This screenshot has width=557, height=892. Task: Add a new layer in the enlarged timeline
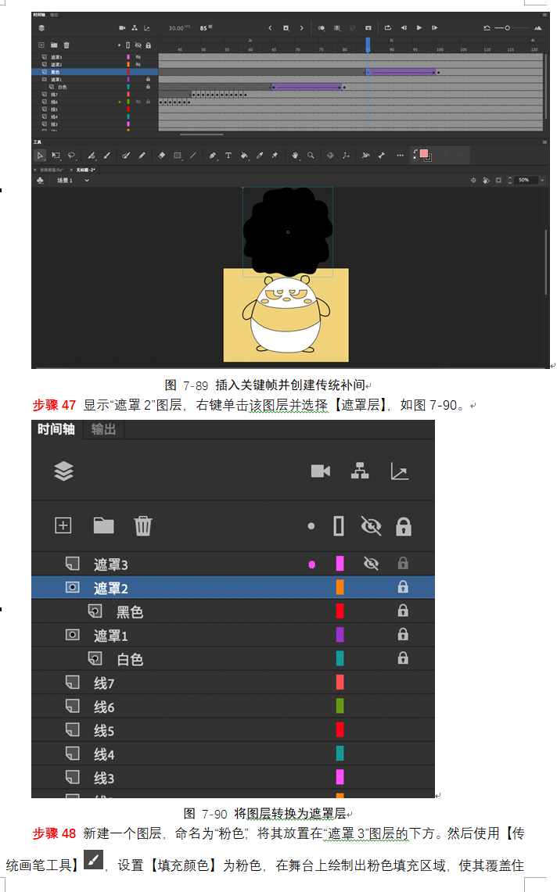tap(63, 525)
